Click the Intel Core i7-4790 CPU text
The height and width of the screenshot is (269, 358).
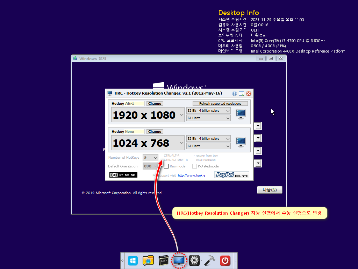point(288,41)
